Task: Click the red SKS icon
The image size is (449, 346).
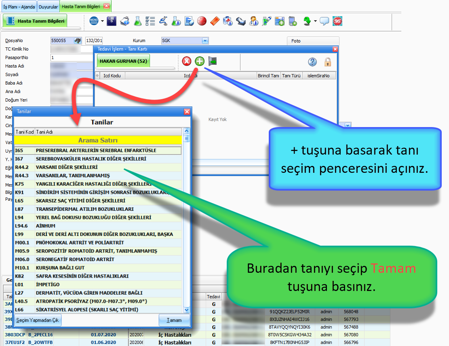Action: 337,21
